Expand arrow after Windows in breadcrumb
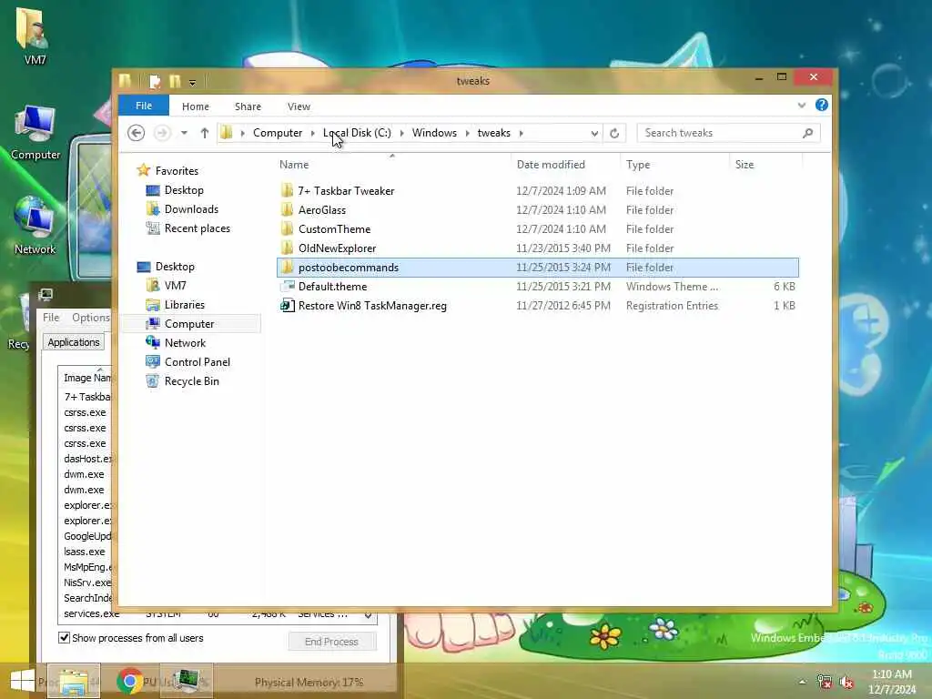The image size is (932, 699). click(467, 133)
